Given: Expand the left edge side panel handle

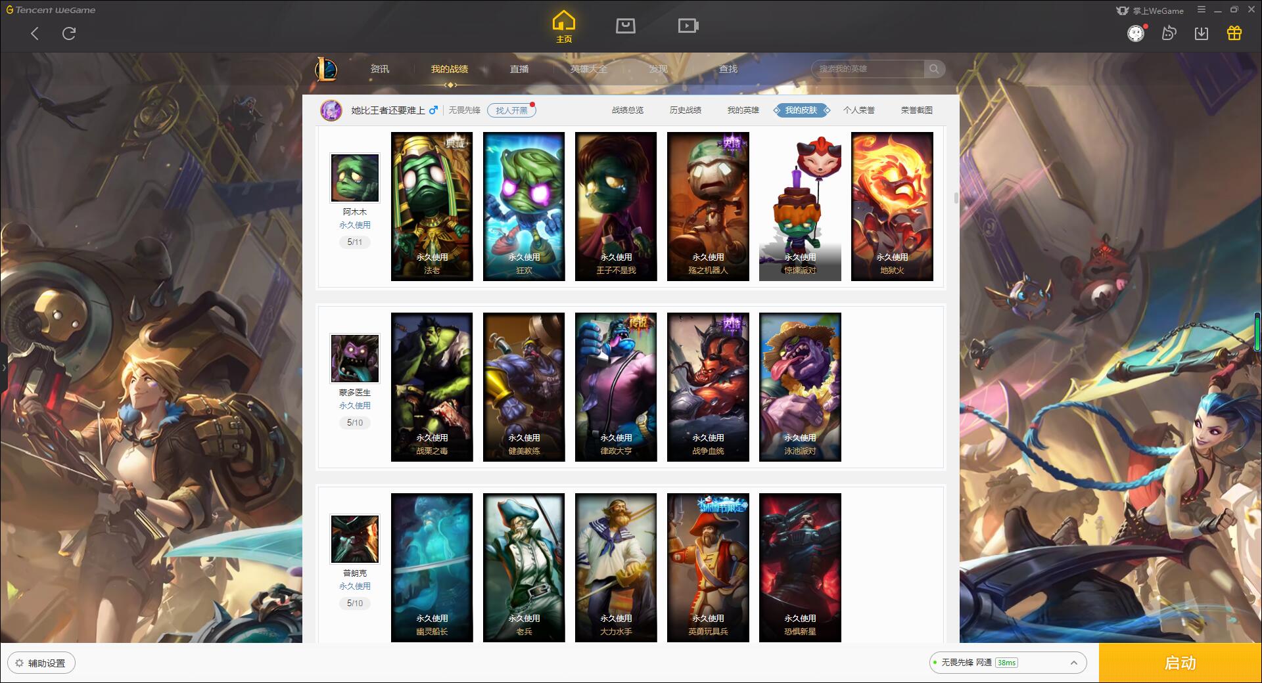Looking at the screenshot, I should click(3, 368).
